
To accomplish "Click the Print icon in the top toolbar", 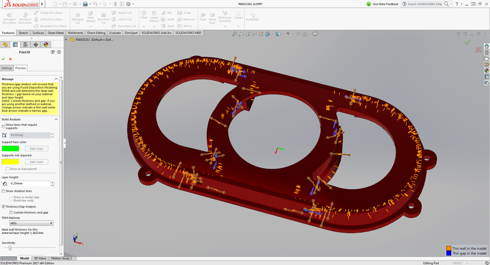I will (85, 4).
